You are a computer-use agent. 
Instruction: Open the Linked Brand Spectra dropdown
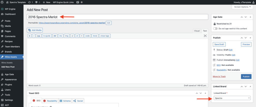(x=232, y=98)
